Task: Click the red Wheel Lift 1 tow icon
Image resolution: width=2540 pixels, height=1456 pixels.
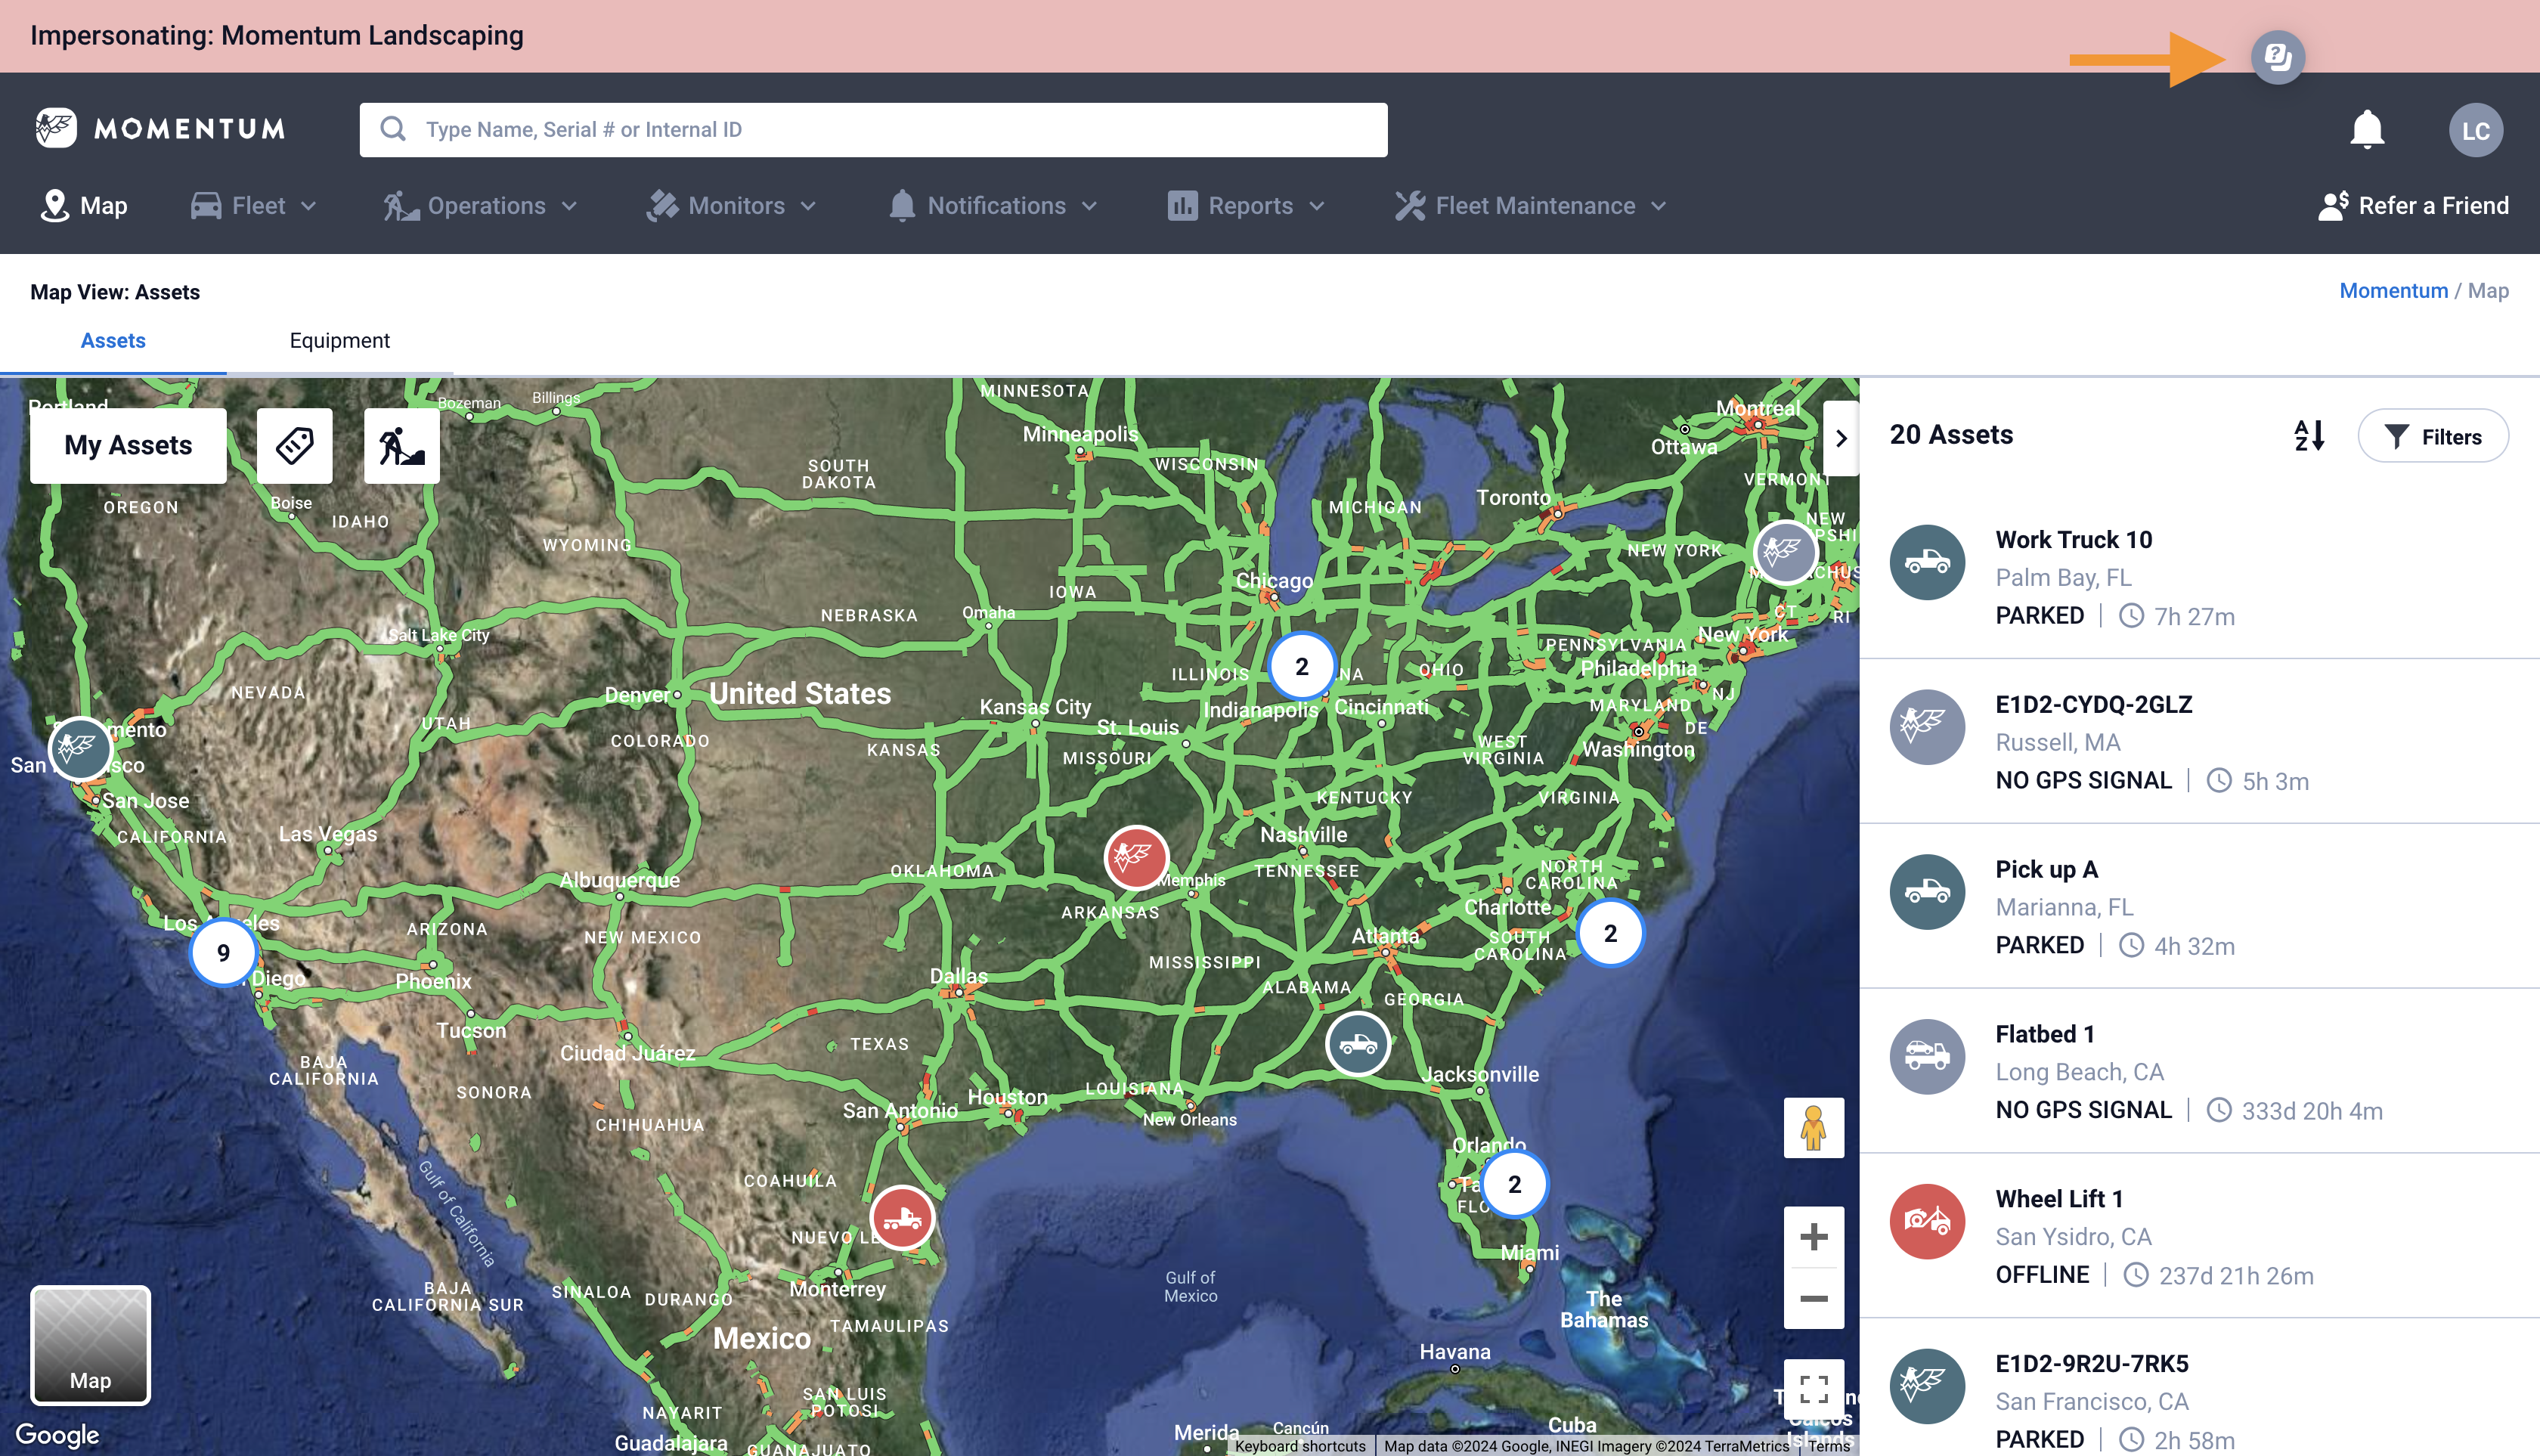Action: click(x=1926, y=1221)
